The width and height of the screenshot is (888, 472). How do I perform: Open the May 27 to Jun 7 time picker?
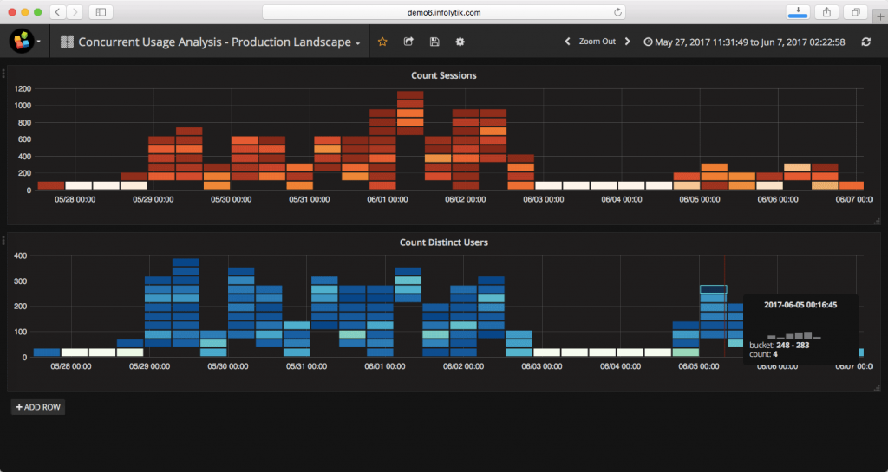tap(744, 42)
